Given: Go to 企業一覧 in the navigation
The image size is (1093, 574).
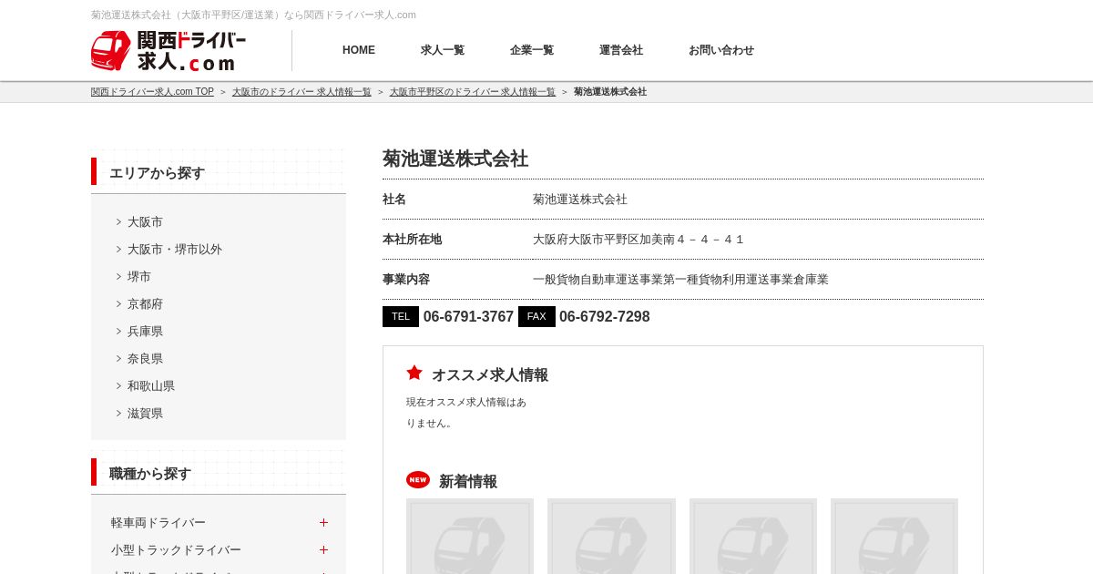Looking at the screenshot, I should 532,50.
